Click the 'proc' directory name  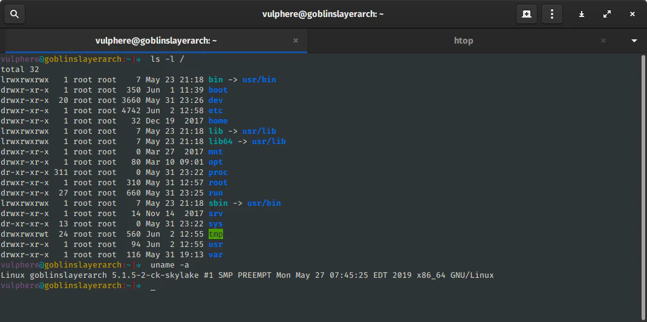click(218, 172)
